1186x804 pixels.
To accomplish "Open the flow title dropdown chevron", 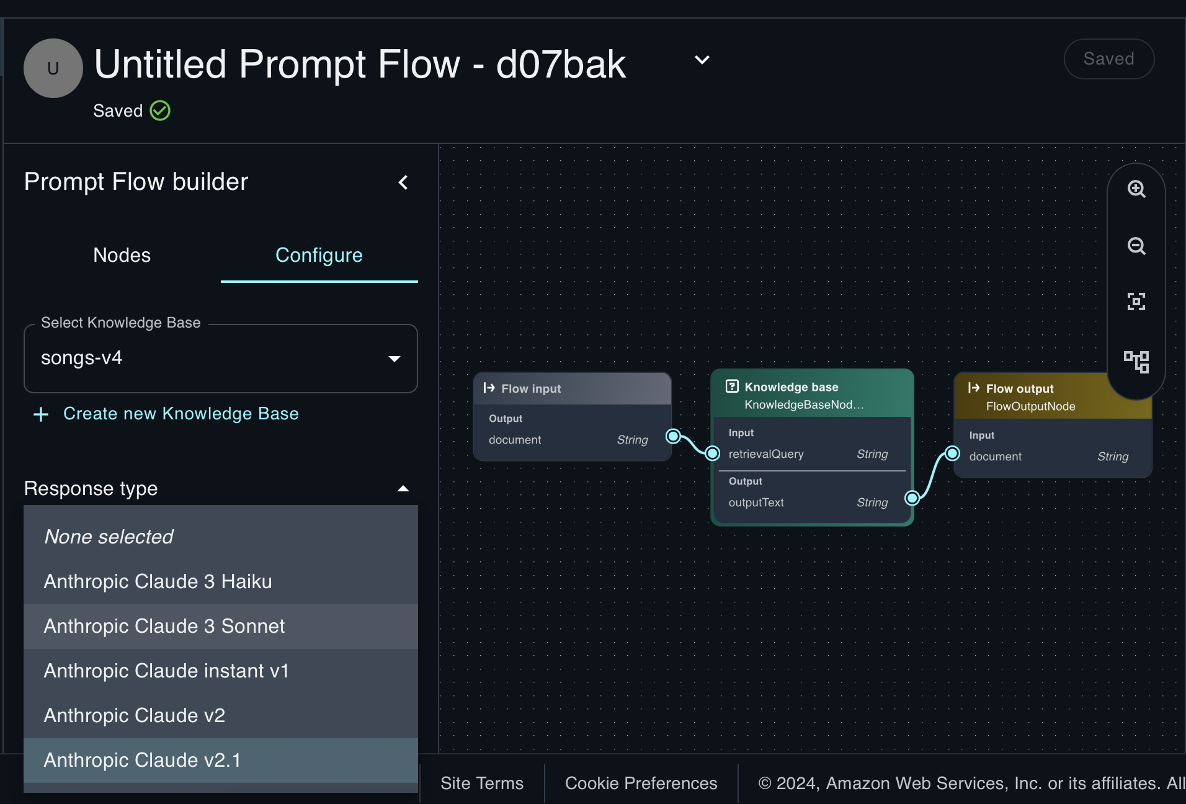I will pos(702,60).
